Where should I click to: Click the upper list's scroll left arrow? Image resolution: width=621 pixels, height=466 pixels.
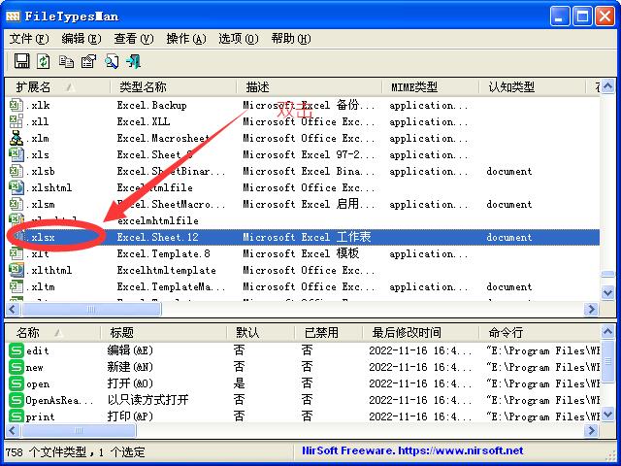tap(13, 309)
